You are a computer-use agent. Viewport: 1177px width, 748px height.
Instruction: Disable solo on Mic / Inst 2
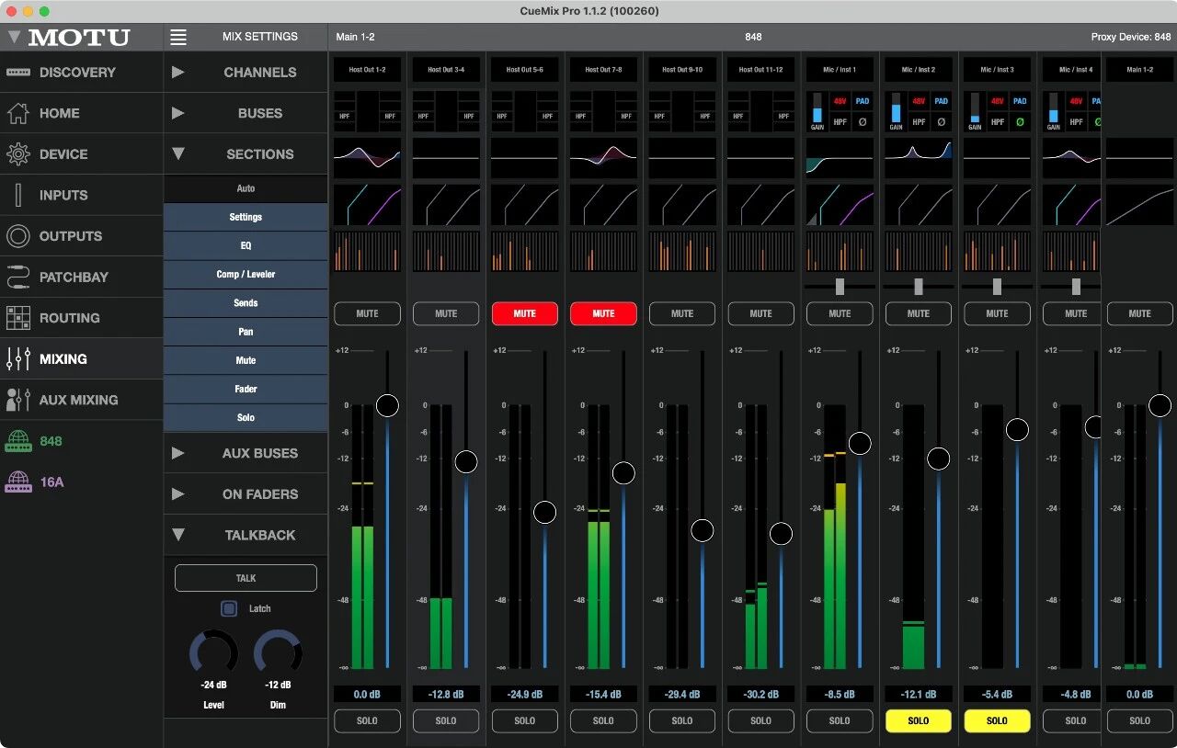pos(918,720)
